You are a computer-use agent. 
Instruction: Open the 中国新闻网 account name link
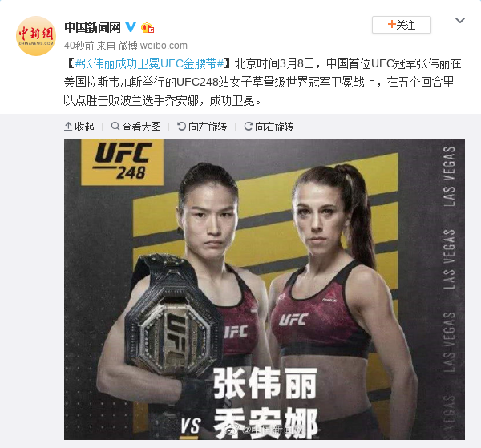click(x=92, y=27)
